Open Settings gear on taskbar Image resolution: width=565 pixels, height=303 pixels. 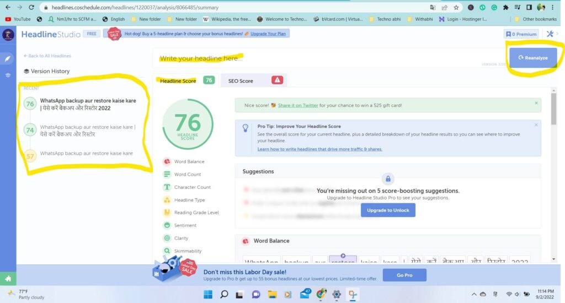tap(337, 294)
